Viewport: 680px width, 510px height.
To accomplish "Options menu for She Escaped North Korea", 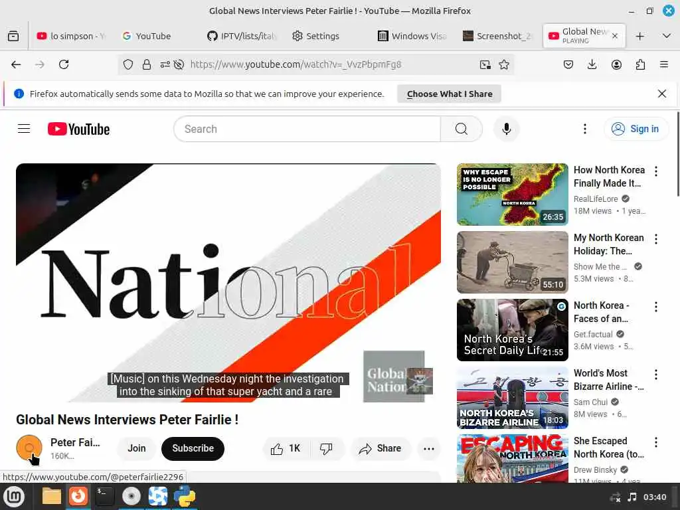I will 655,442.
